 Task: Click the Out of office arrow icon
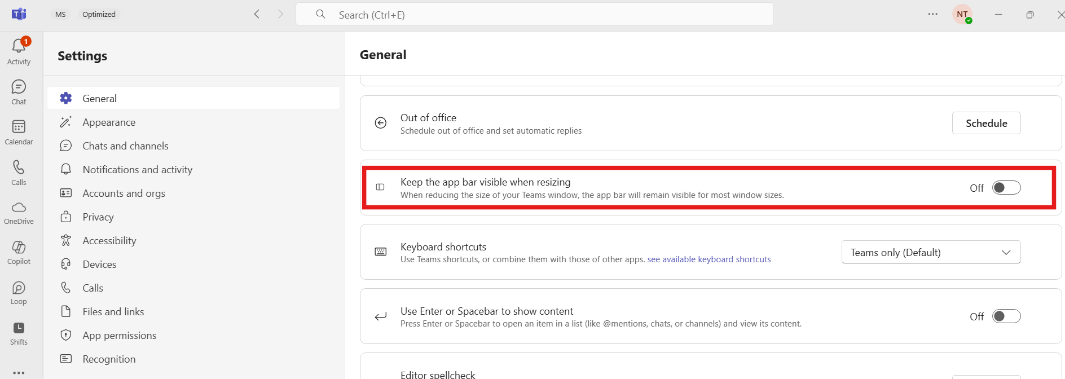click(x=381, y=123)
